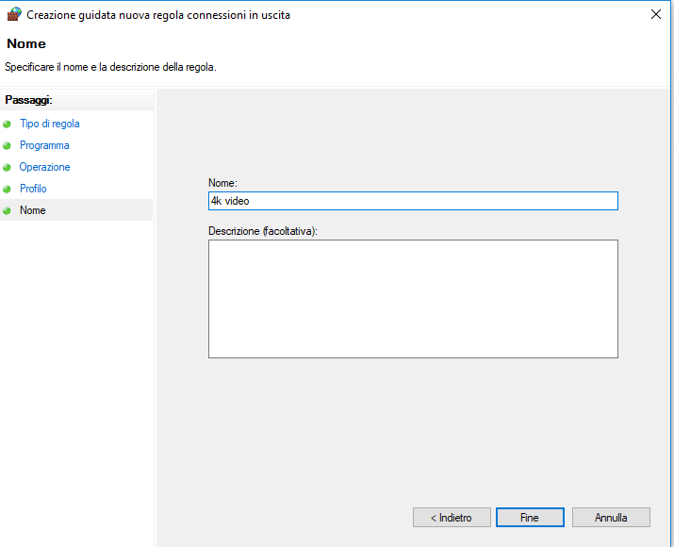Click the Nome field containing 4k video
This screenshot has height=547, width=674.
pos(412,201)
